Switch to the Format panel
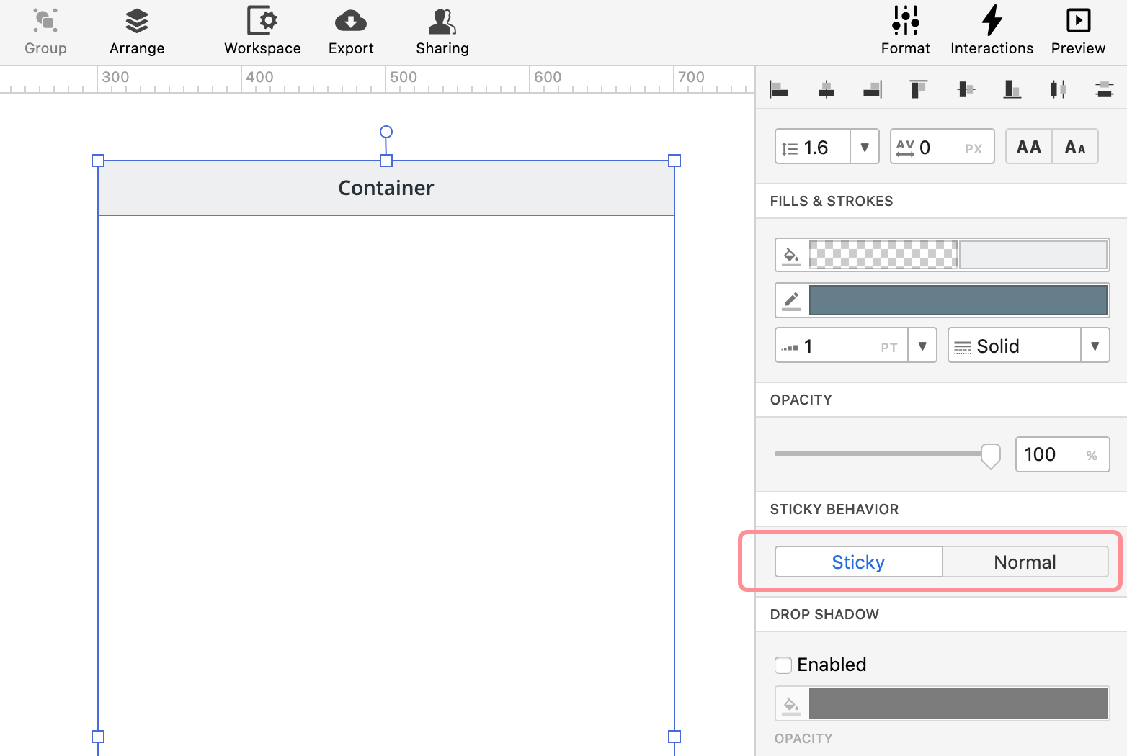 (905, 32)
